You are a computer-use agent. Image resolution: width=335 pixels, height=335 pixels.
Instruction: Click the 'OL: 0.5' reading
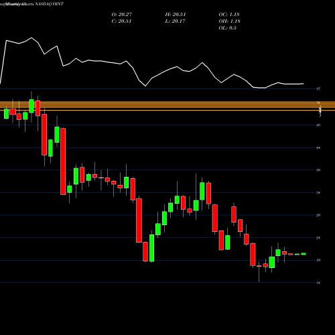228,28
